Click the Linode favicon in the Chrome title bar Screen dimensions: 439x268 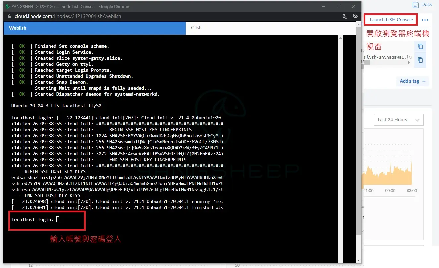(7, 6)
